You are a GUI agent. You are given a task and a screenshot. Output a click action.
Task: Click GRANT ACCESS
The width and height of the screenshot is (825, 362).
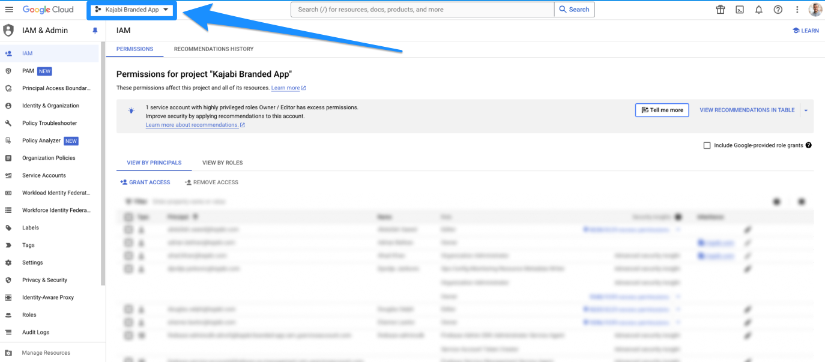pyautogui.click(x=145, y=182)
